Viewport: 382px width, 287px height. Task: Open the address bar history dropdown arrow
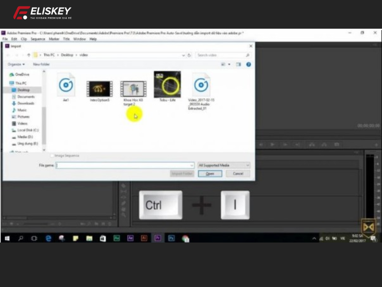(183, 55)
